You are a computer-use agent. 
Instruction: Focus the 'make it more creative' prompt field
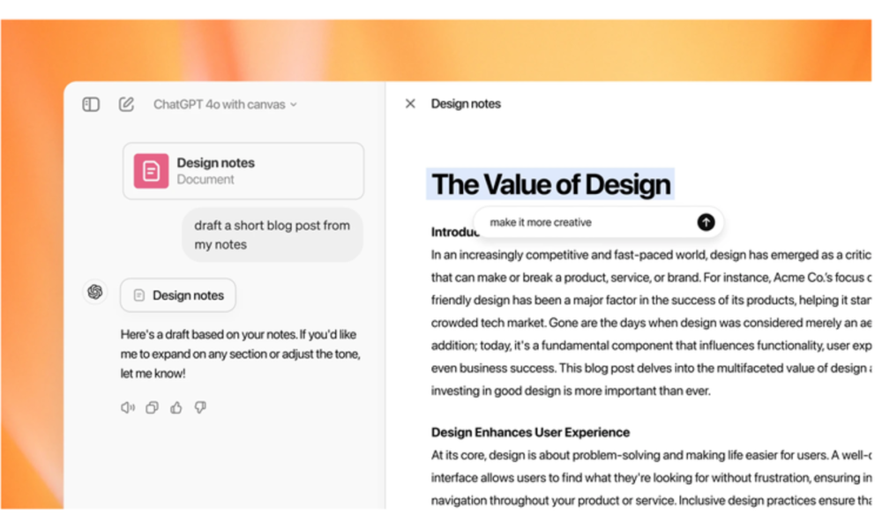coord(582,222)
